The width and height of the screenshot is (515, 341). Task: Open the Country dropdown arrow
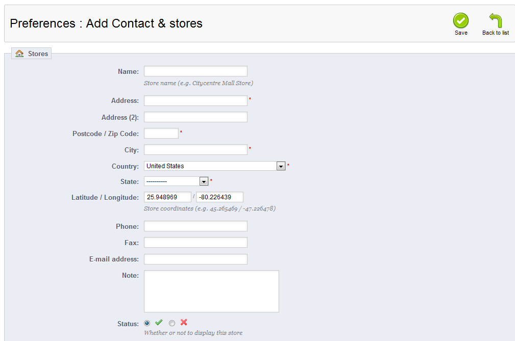point(281,166)
